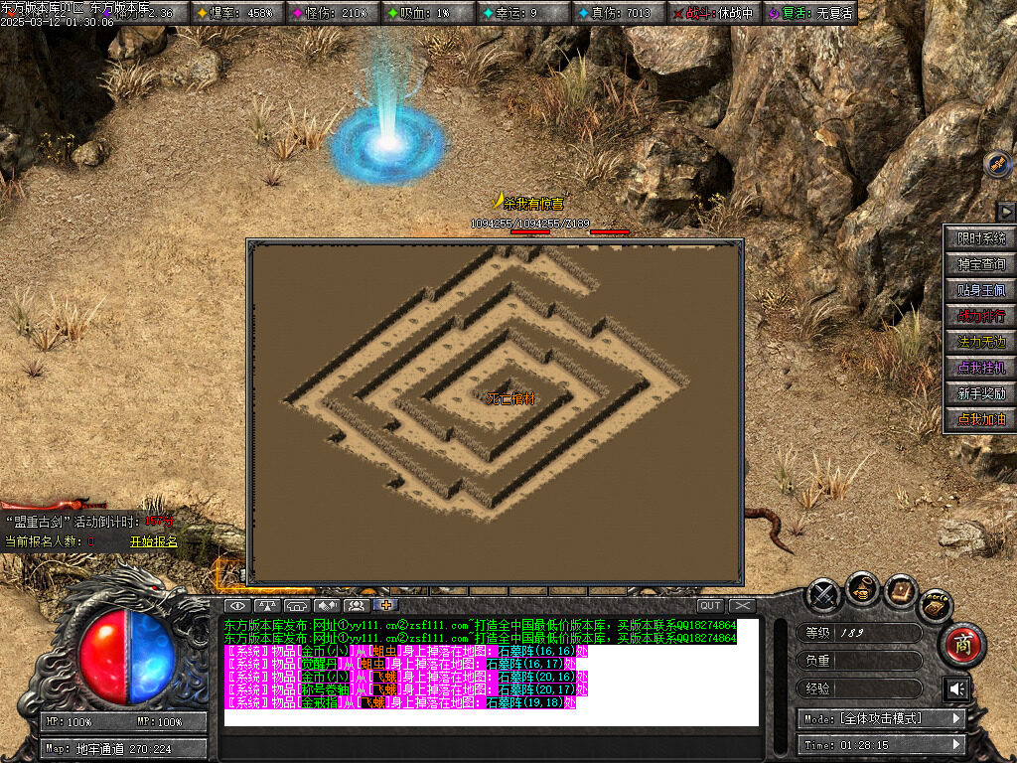Click the 爆率 458% stat in the top bar
The image size is (1017, 763).
pyautogui.click(x=236, y=13)
